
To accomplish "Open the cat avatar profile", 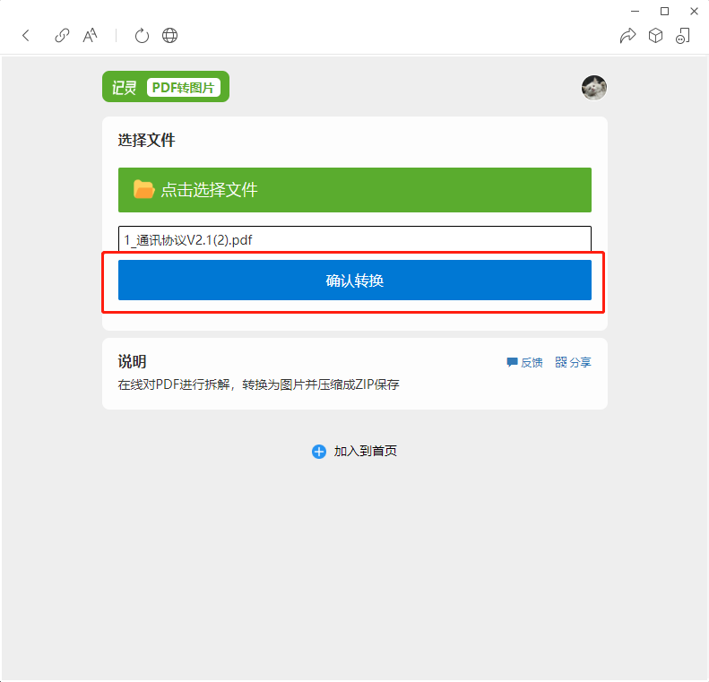I will click(593, 88).
